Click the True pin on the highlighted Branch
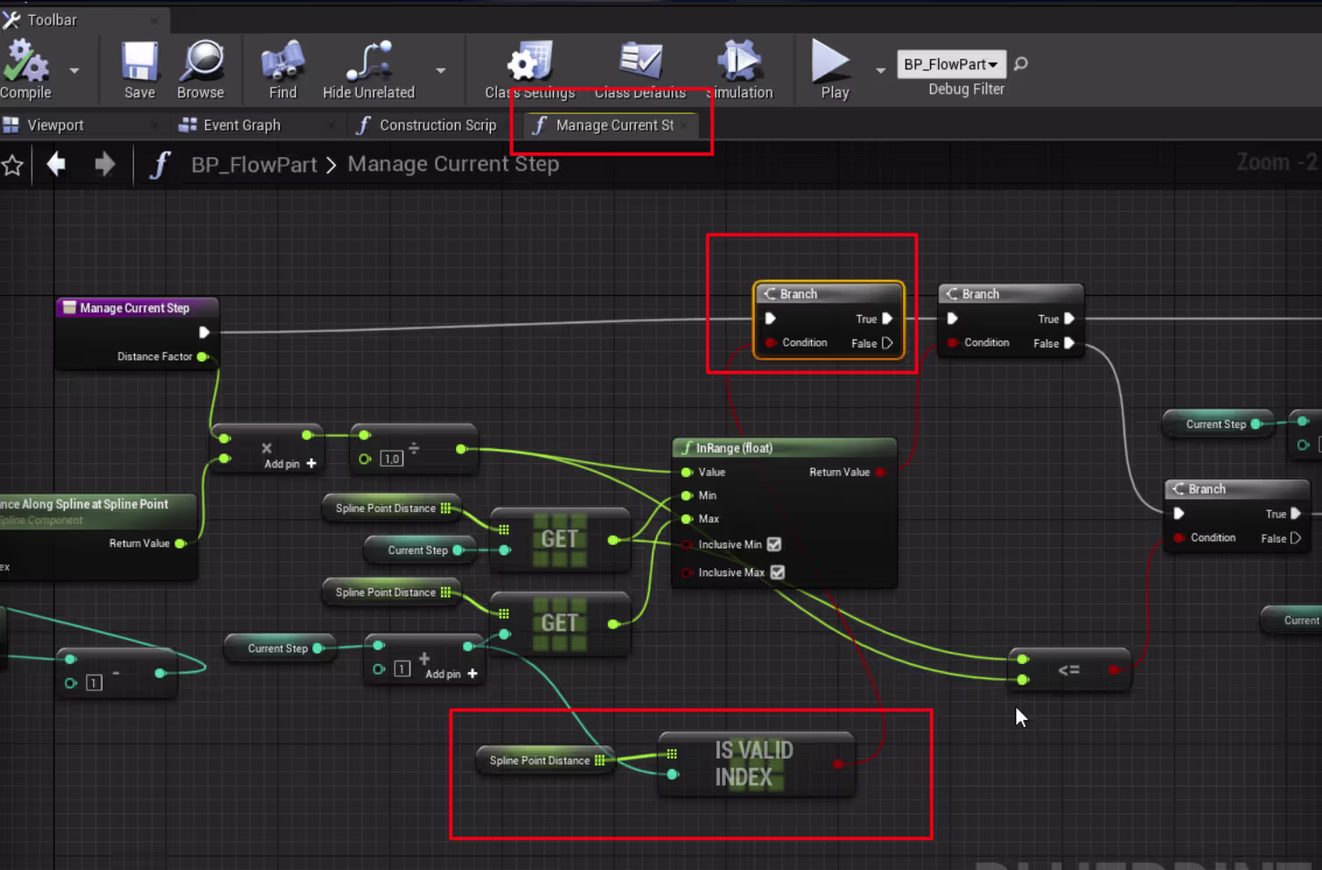This screenshot has height=870, width=1322. click(x=887, y=319)
